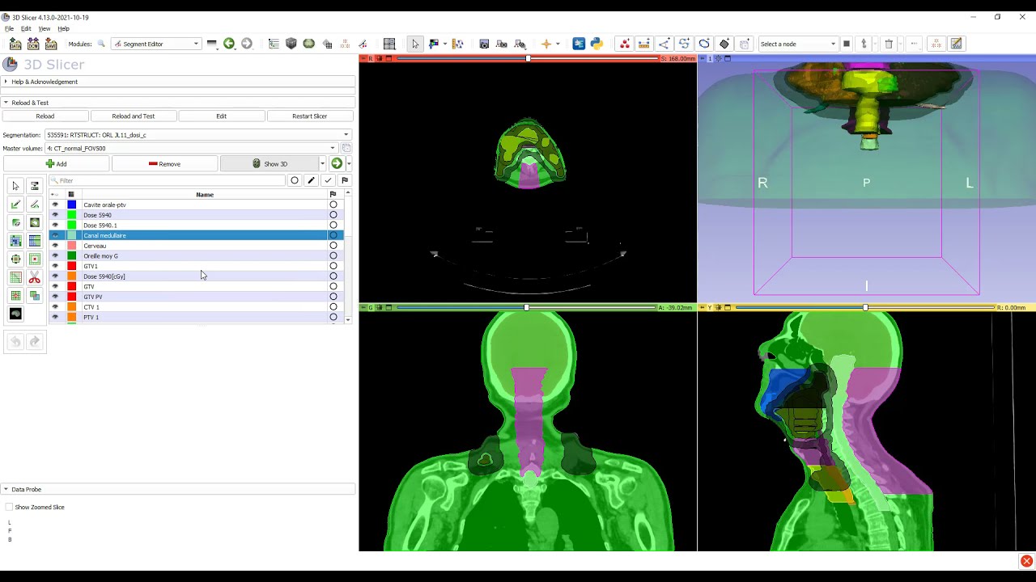Viewport: 1036px width, 582px height.
Task: Click the Reload button
Action: 45,116
